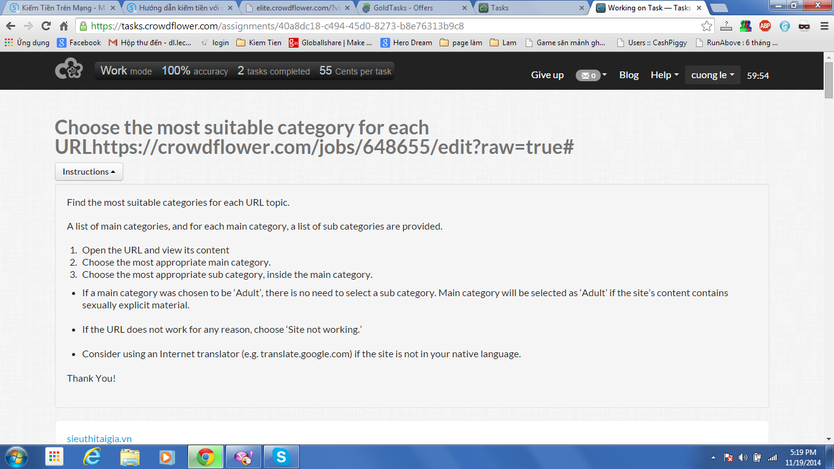The image size is (834, 469).
Task: Switch to the Kiếm Tiền Trên Mạng tab
Action: [x=61, y=8]
